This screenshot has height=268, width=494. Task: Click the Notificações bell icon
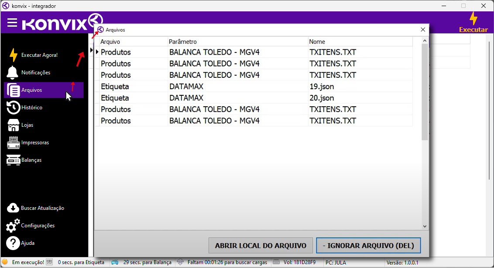12,73
